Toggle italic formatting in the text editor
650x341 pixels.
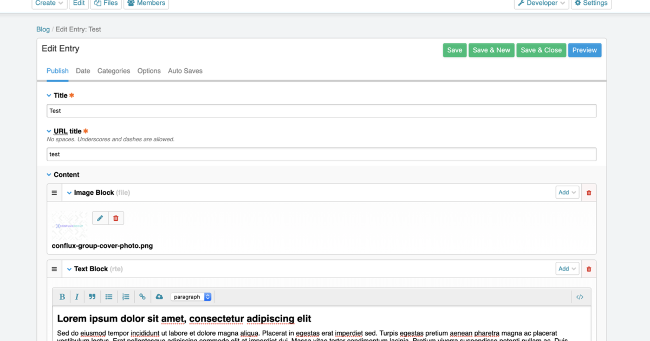pyautogui.click(x=77, y=297)
